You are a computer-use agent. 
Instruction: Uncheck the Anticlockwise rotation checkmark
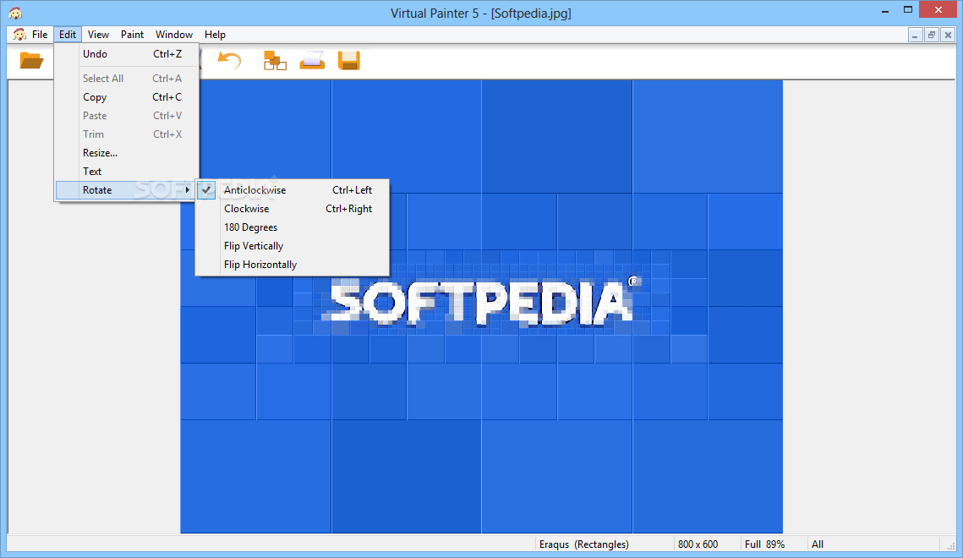pyautogui.click(x=205, y=189)
